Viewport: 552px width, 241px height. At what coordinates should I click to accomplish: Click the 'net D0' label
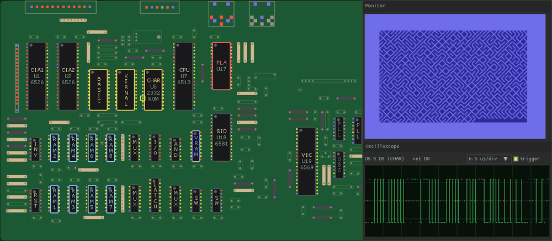click(421, 159)
